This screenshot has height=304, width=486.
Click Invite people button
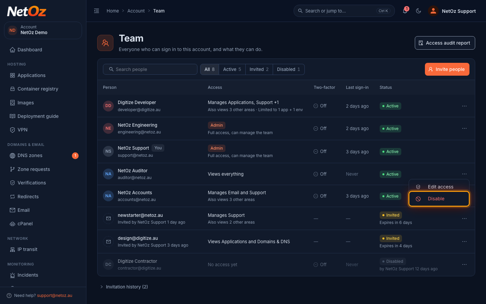point(447,69)
